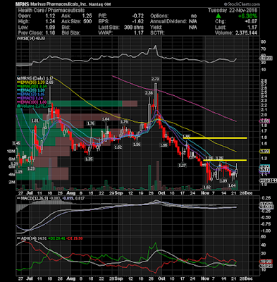This screenshot has width=277, height=282.
Task: Click the Prev Close value 1.10
Action: (50, 33)
